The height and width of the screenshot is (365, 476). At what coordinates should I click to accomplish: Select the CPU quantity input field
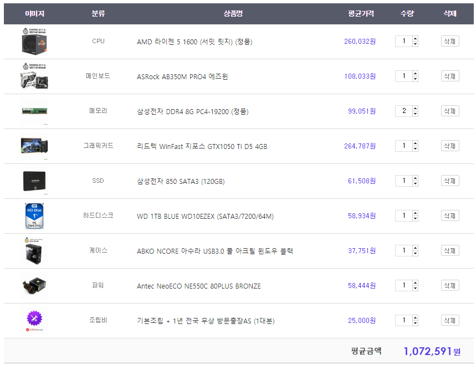404,42
